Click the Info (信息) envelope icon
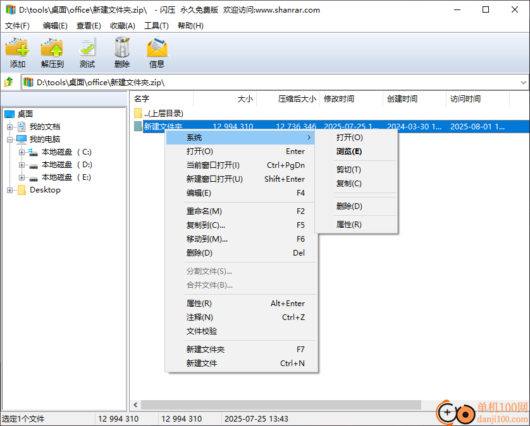This screenshot has height=426, width=530. [157, 47]
